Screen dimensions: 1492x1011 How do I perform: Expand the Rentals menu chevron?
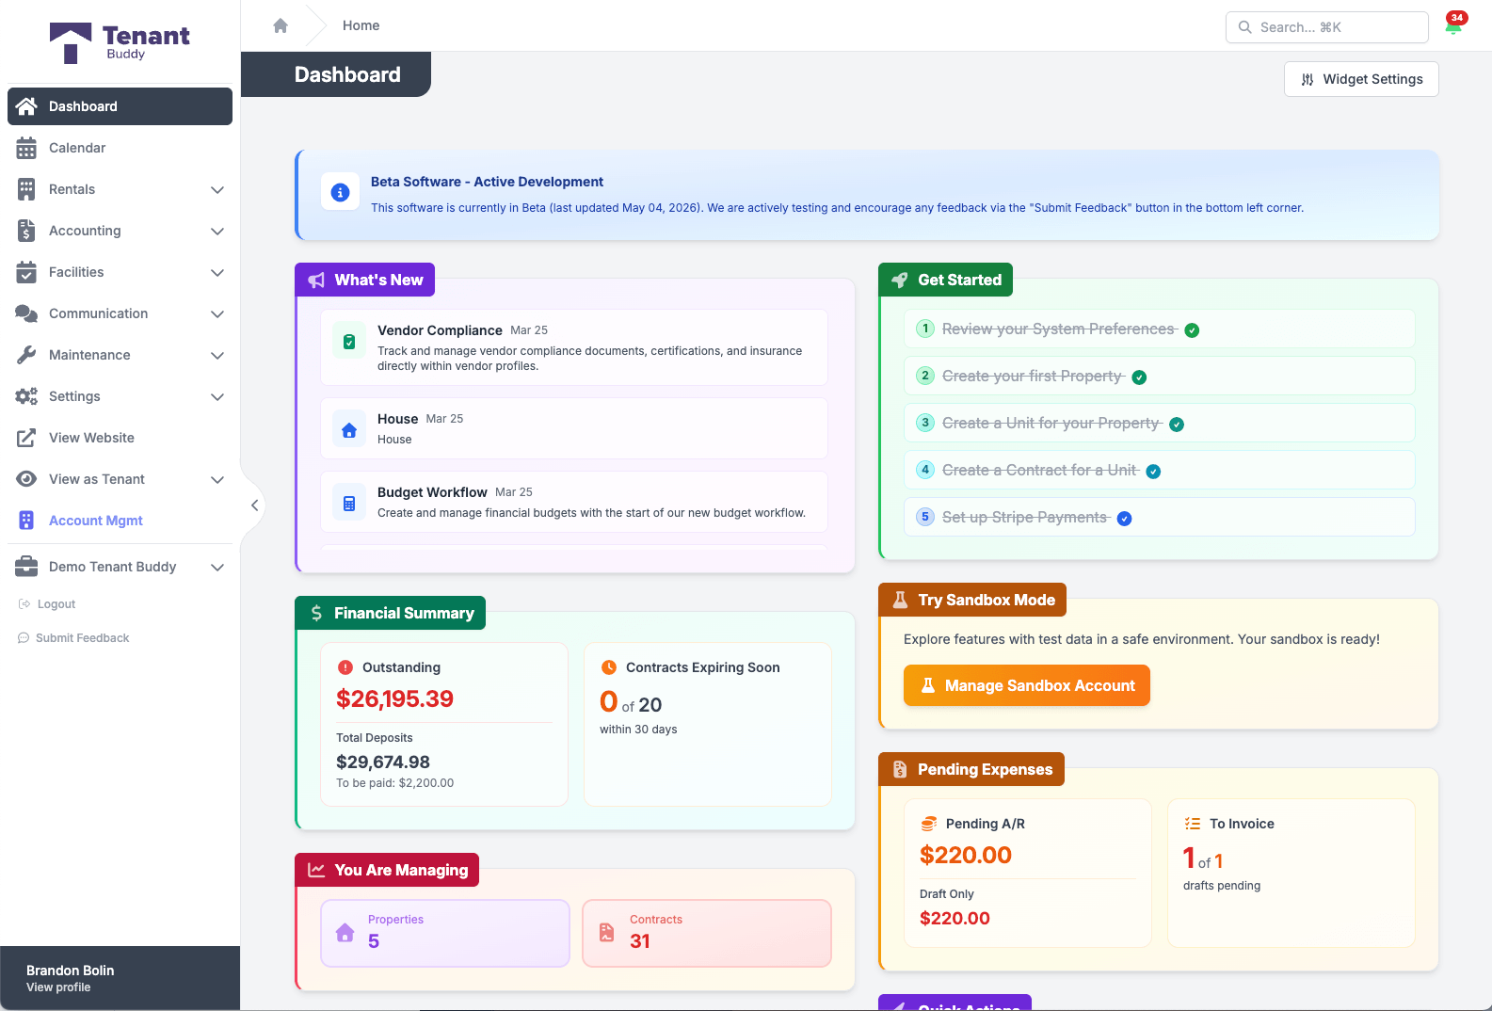[x=217, y=189]
